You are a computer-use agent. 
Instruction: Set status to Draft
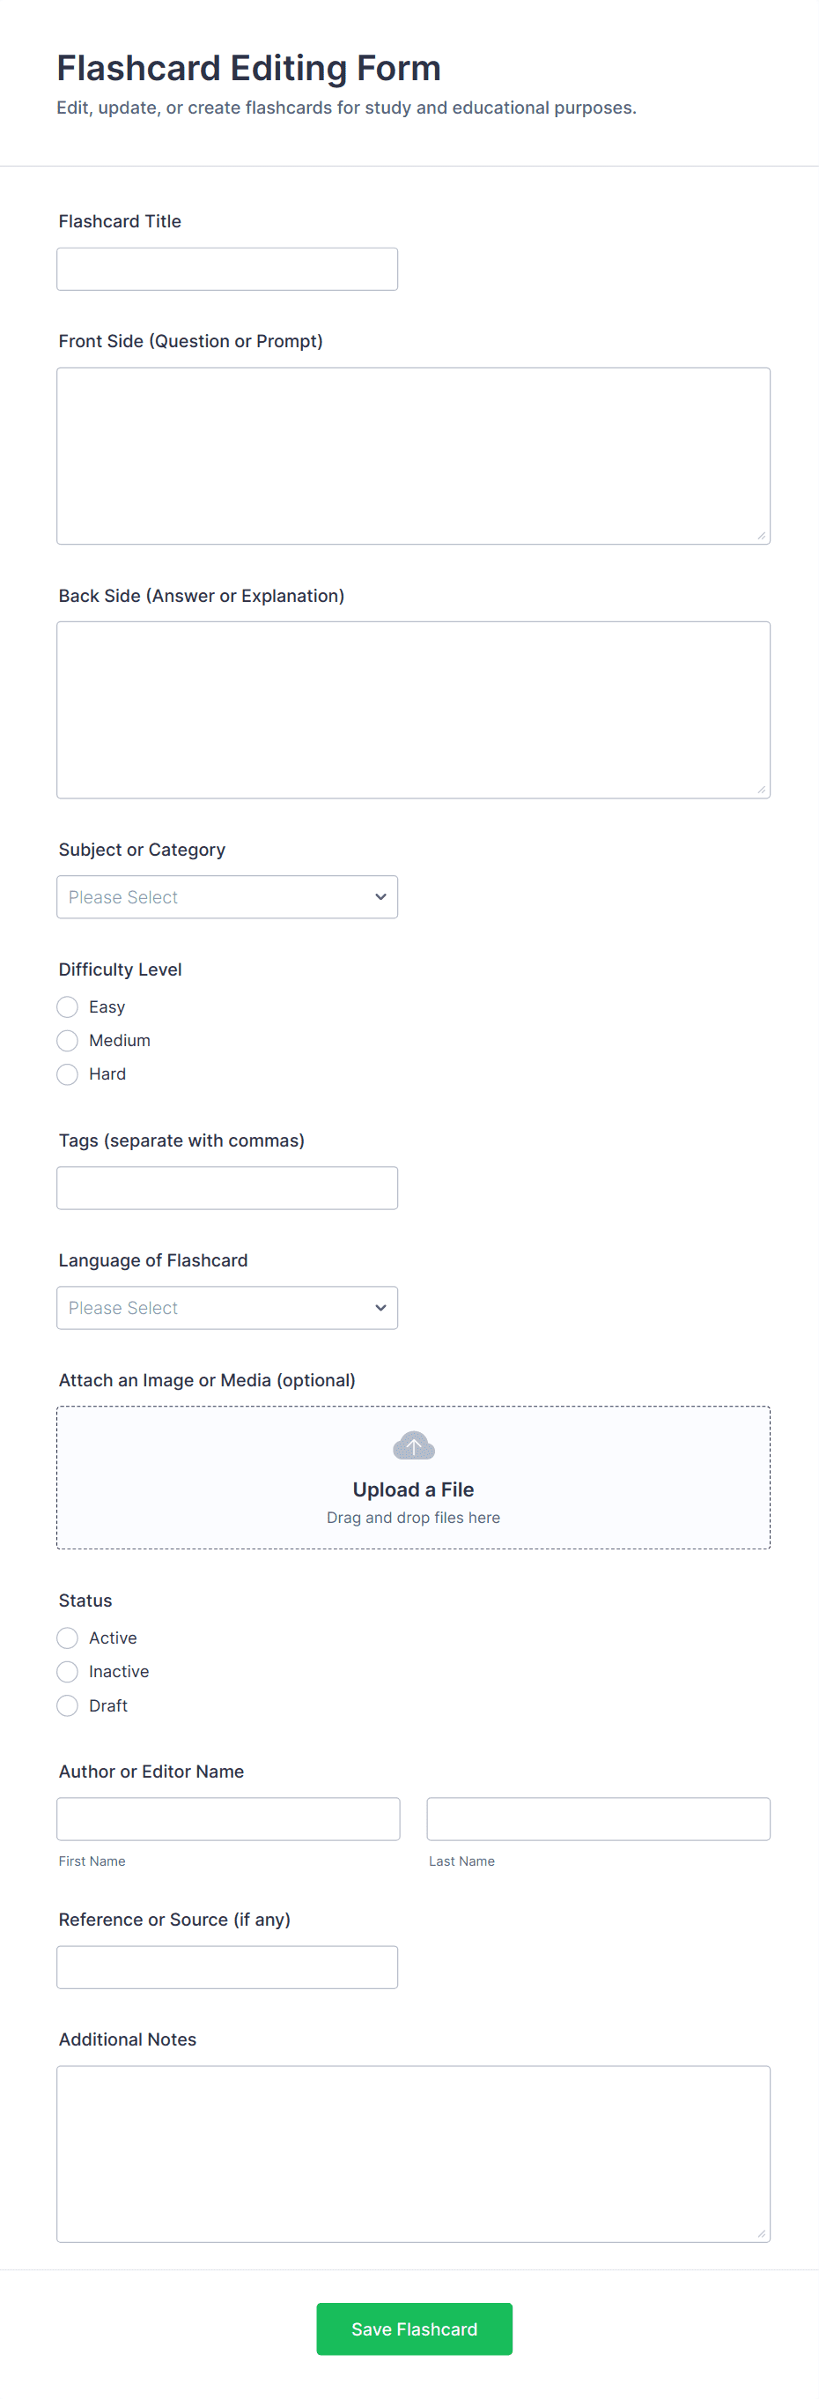[x=68, y=1705]
